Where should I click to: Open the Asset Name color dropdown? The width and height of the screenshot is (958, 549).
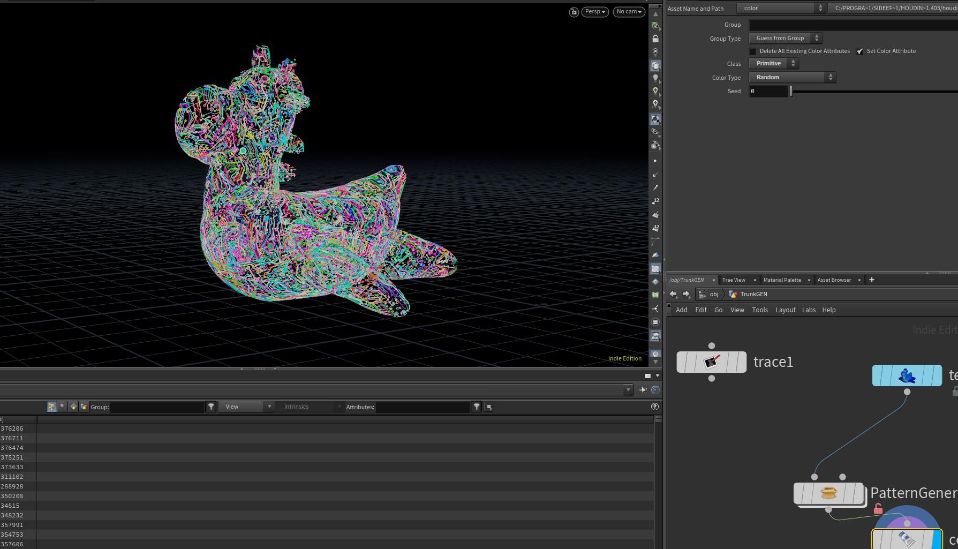[x=781, y=9]
